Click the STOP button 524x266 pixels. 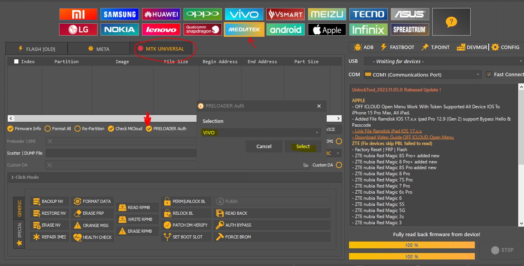pos(503,250)
